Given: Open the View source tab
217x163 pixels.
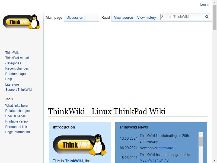Looking at the screenshot, I should point(123,18).
